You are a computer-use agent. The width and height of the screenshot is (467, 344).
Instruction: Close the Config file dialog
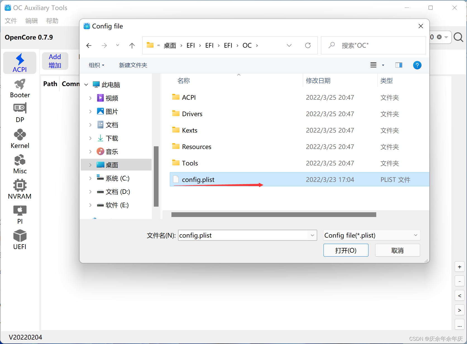(421, 26)
